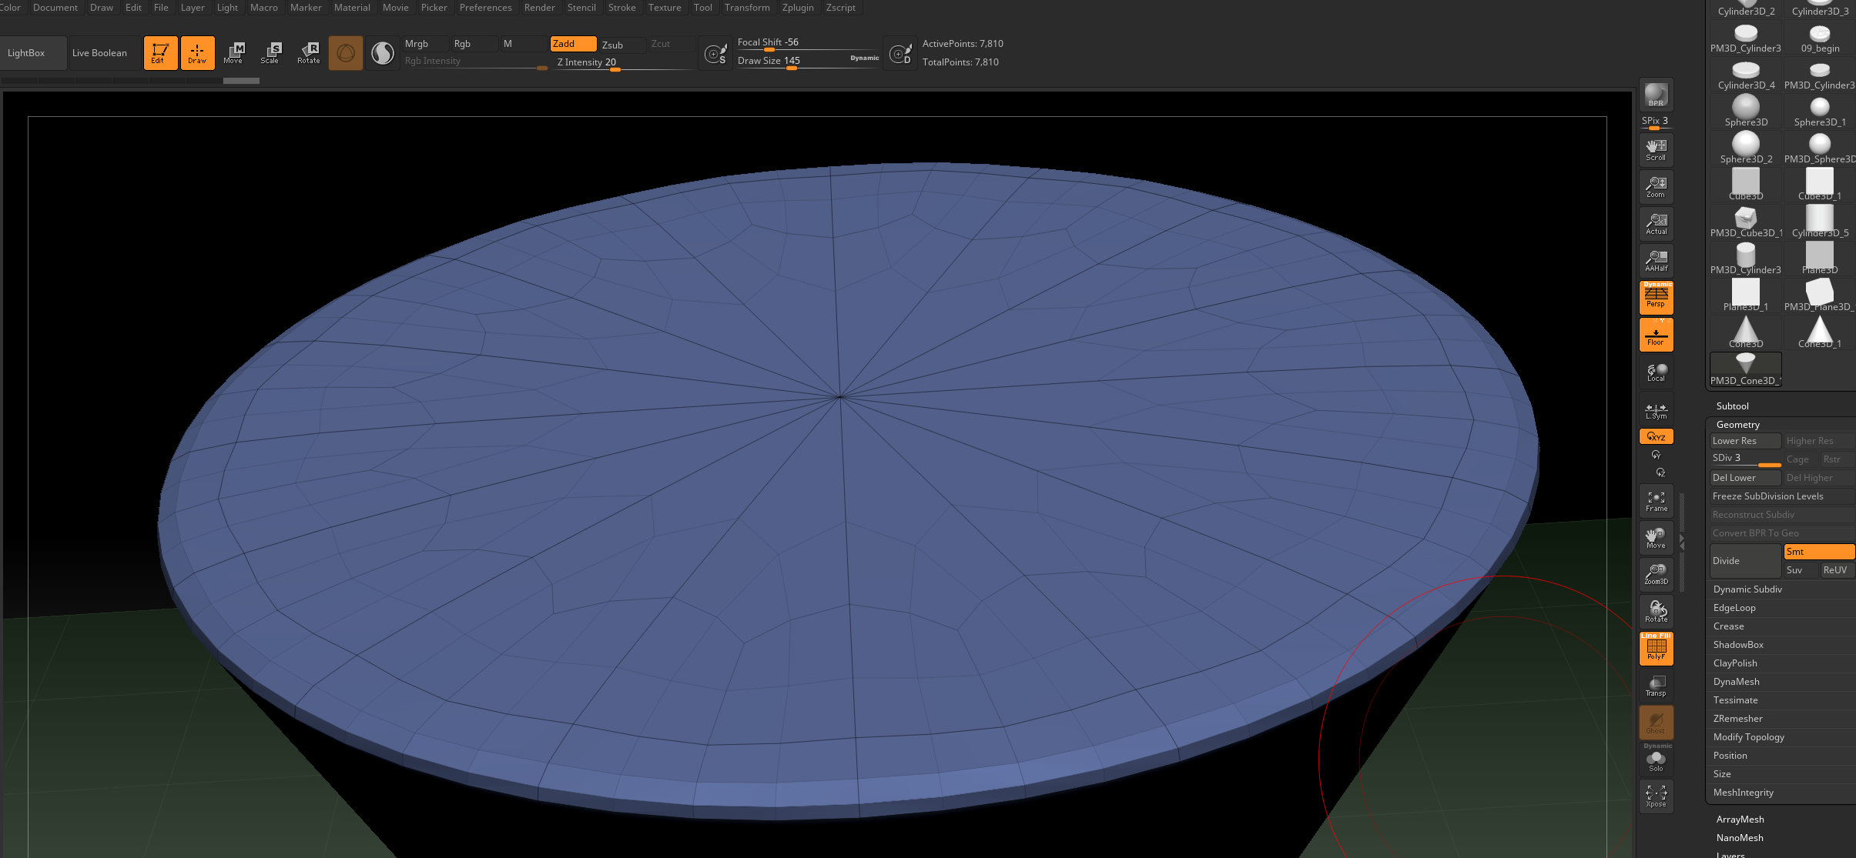The image size is (1856, 858).
Task: Open LightBox browser
Action: (x=33, y=53)
